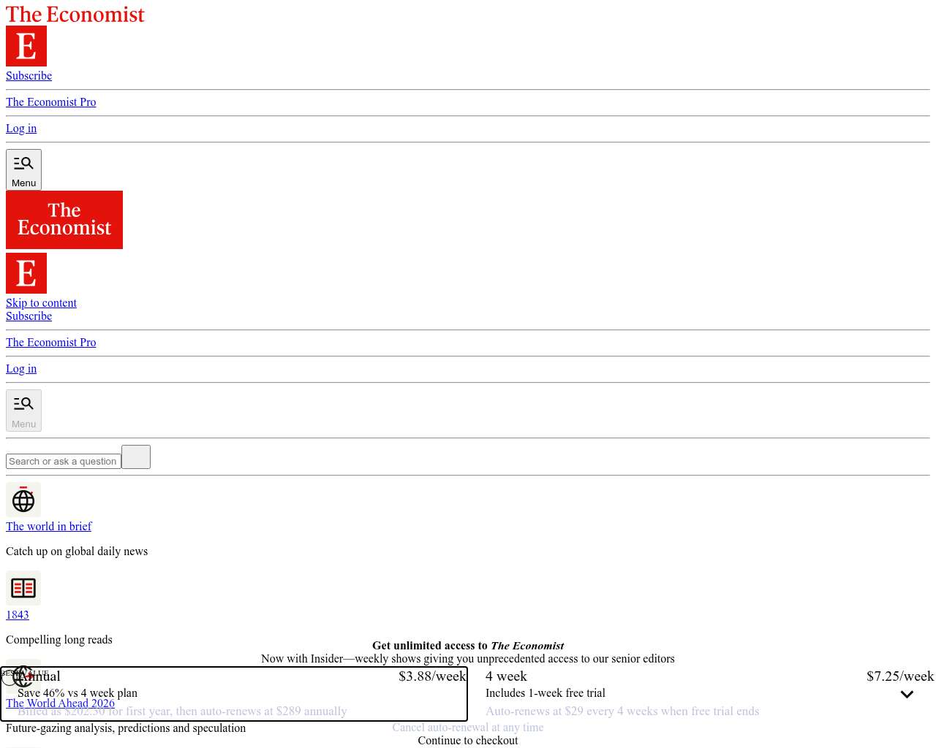
Task: Open the upper Menu button with search icon
Action: click(x=23, y=169)
